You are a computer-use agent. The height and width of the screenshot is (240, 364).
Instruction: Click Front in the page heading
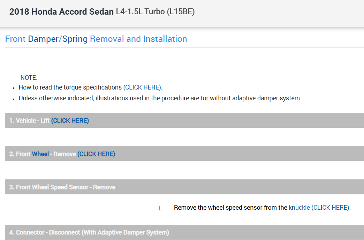pos(15,39)
